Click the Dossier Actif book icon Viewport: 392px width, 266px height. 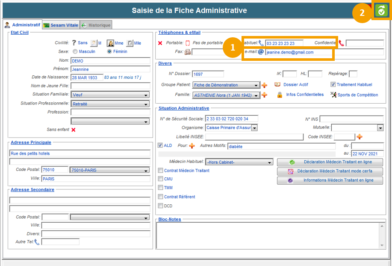click(277, 85)
